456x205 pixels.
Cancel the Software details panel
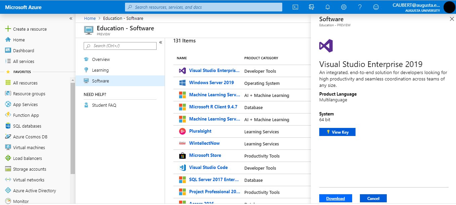[373, 198]
